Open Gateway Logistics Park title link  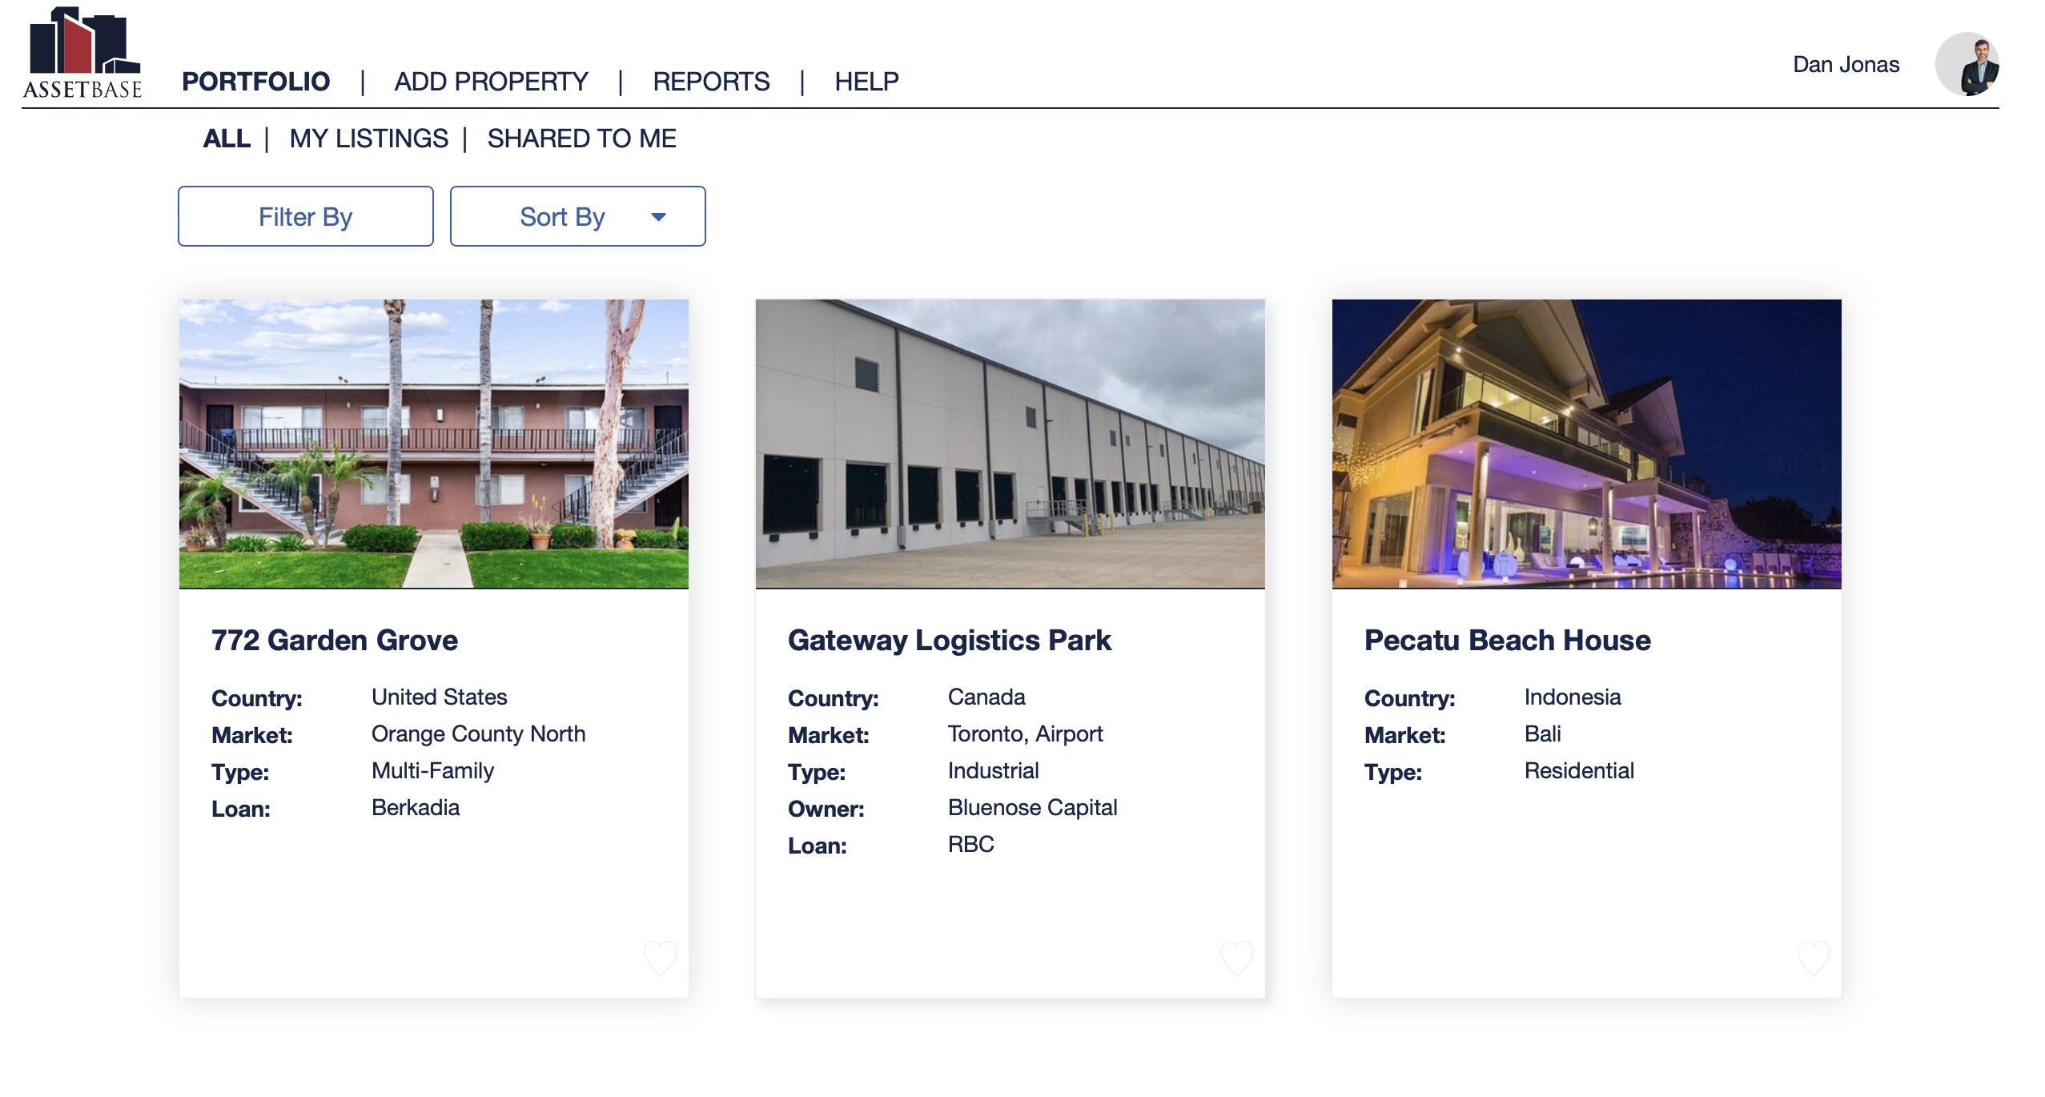pos(949,641)
